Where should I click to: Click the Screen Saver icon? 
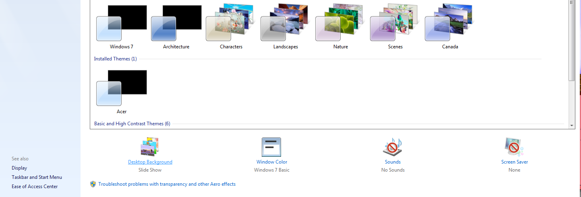(514, 147)
